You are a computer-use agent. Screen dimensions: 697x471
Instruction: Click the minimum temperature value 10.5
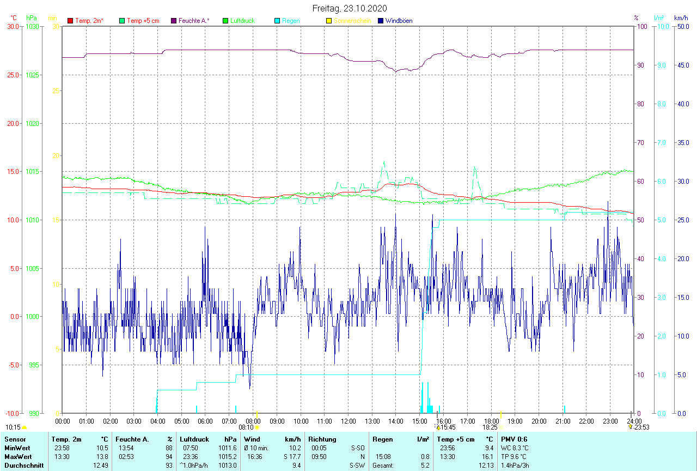coord(102,448)
